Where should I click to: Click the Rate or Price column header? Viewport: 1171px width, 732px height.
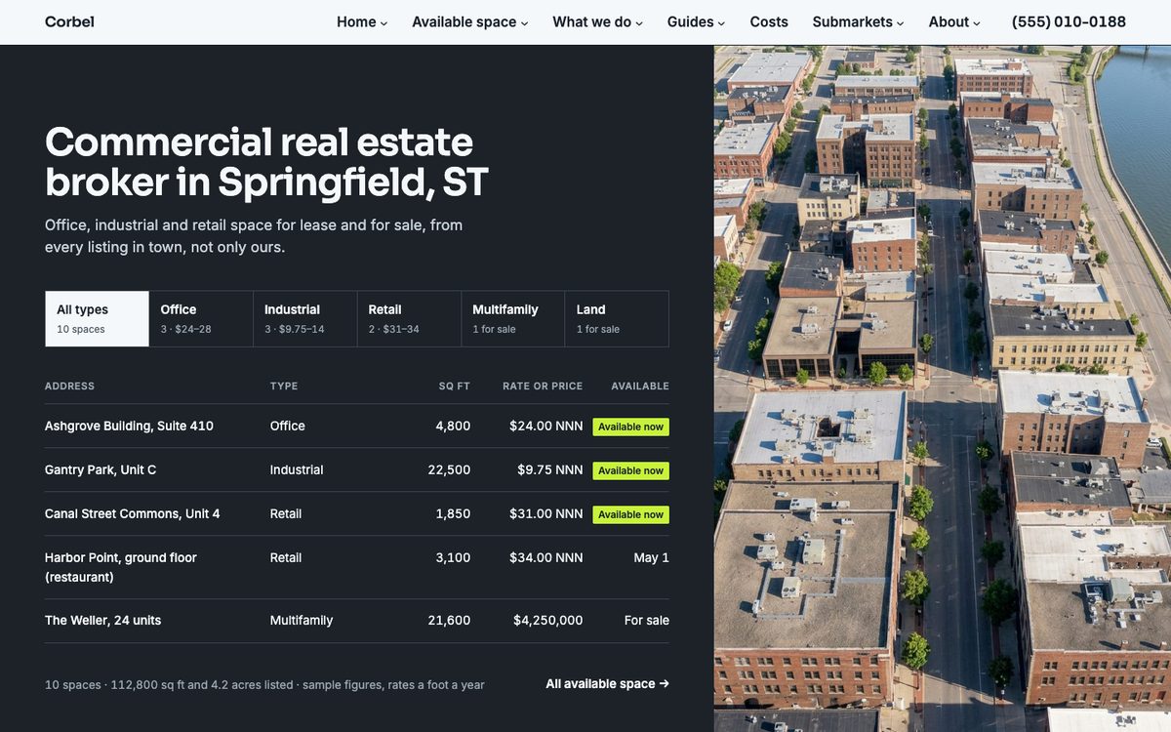[543, 386]
